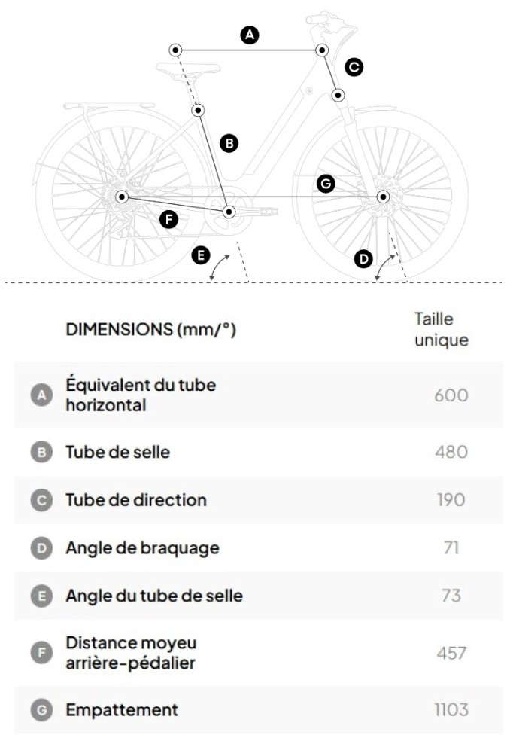Click the black D marker by the front wheel
This screenshot has width=510, height=741.
[x=363, y=259]
